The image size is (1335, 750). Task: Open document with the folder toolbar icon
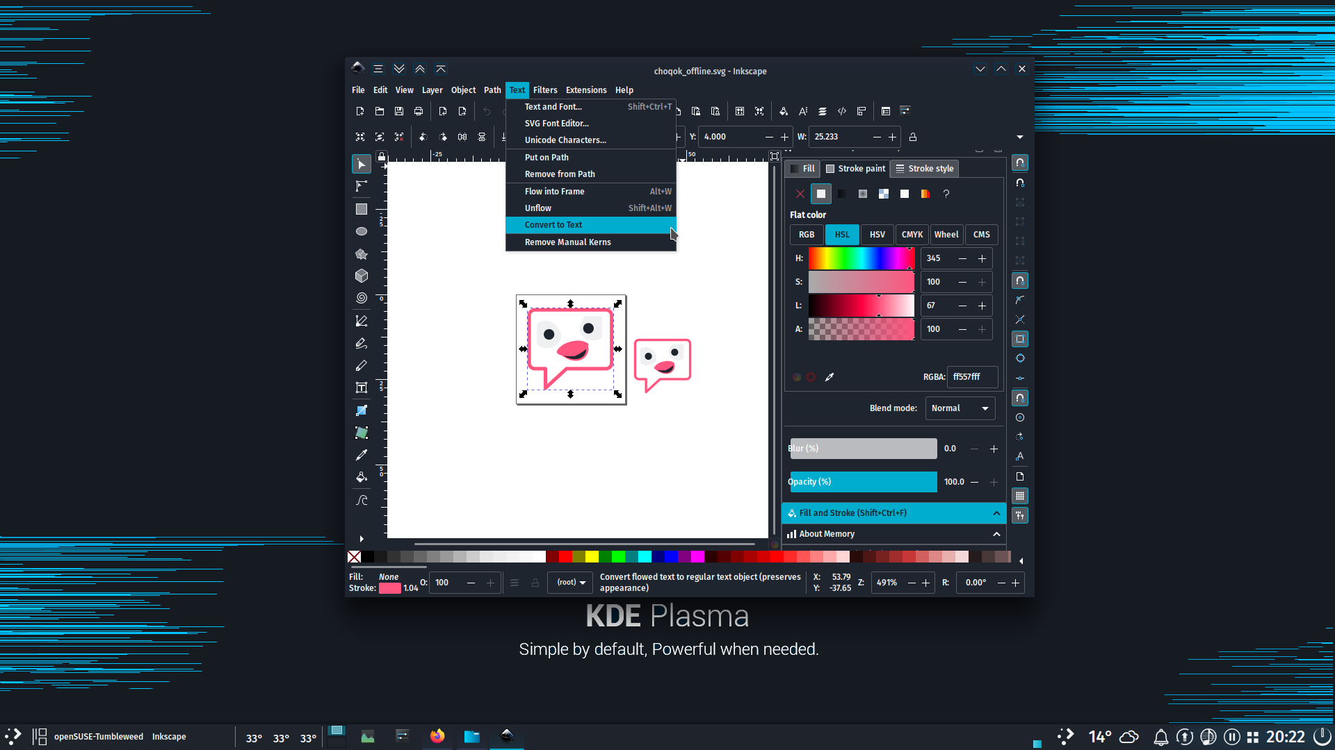pyautogui.click(x=379, y=111)
